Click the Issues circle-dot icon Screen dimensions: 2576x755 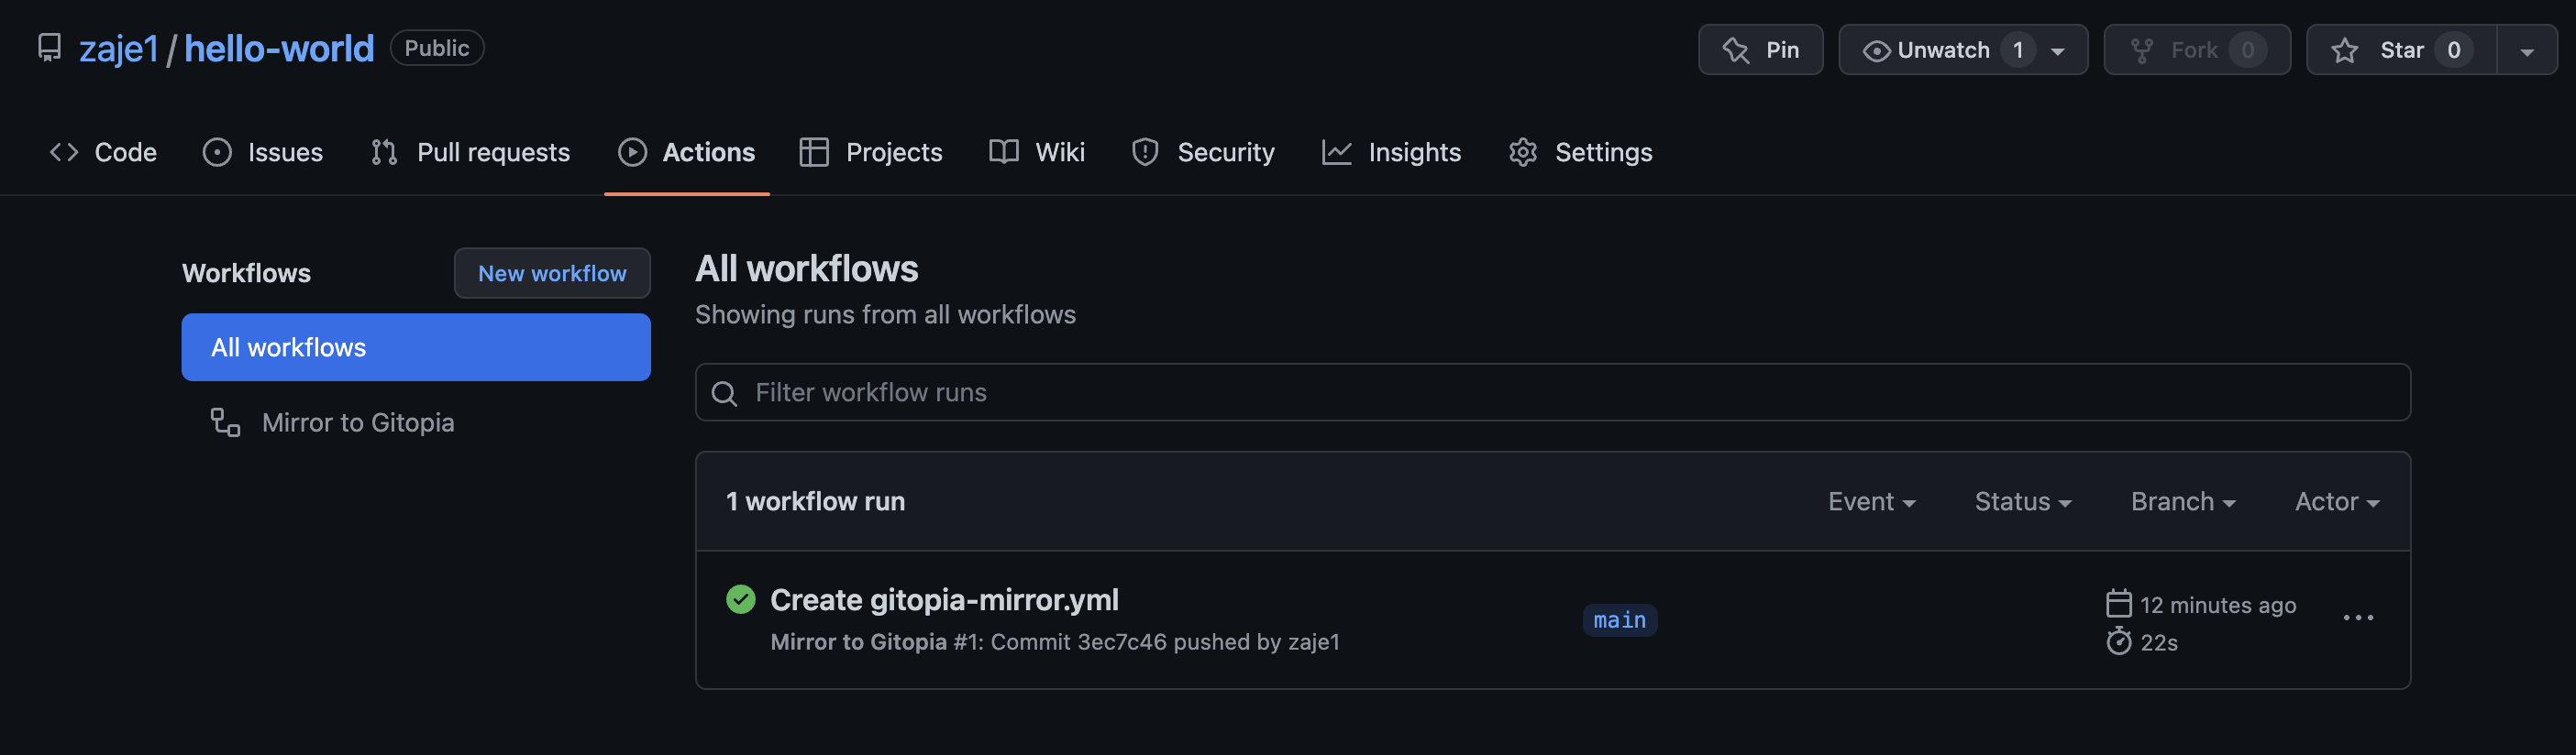[217, 152]
